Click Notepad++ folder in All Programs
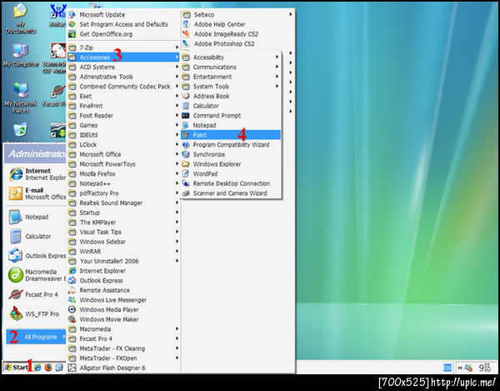Screen dimensions: 500x391 (123, 183)
